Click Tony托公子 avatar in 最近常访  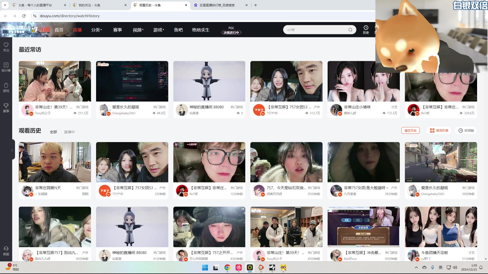(27, 110)
